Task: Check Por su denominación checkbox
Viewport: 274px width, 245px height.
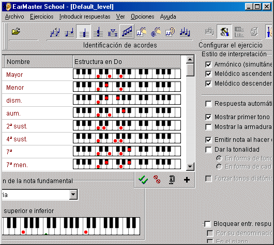Action: tap(210, 233)
